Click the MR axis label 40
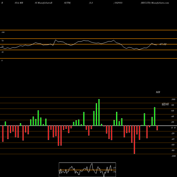This screenshot has width=177, height=177. click(173, 116)
